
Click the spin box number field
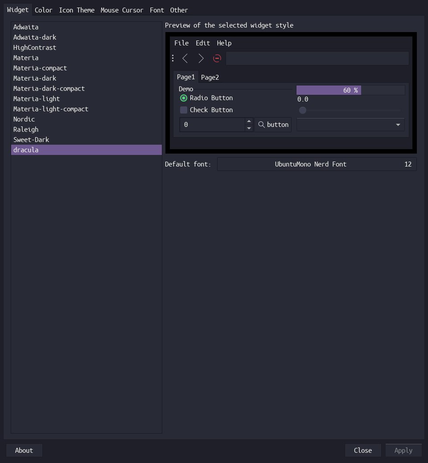(x=212, y=125)
